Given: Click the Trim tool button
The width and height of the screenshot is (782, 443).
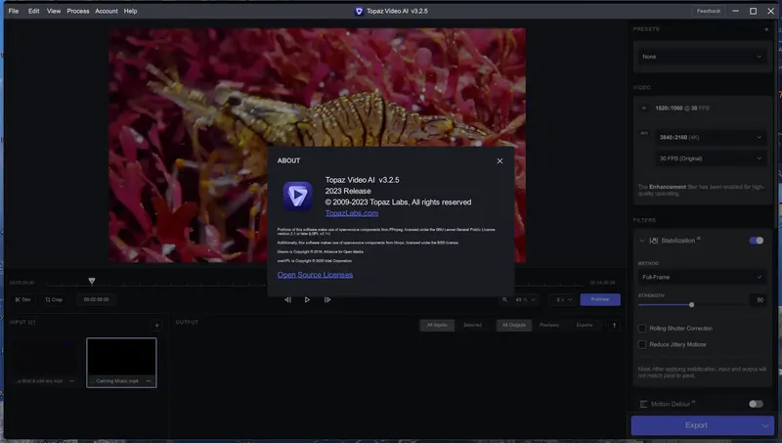Looking at the screenshot, I should [22, 300].
